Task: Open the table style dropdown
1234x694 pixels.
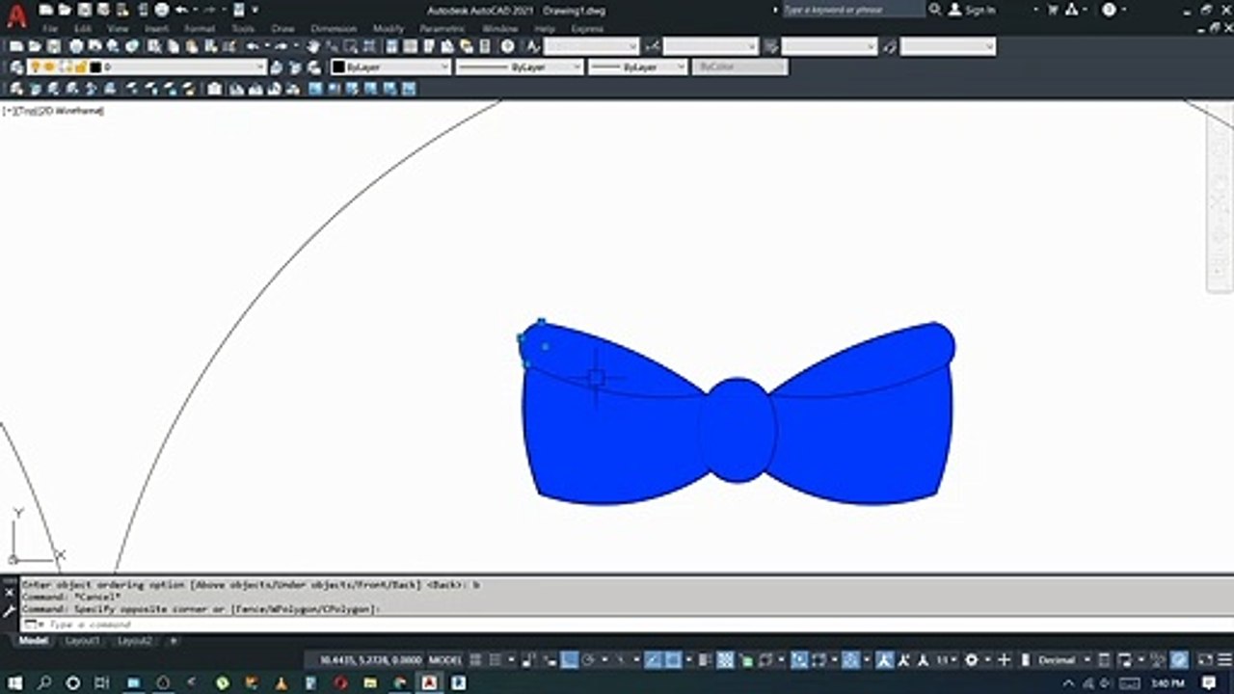Action: (870, 46)
